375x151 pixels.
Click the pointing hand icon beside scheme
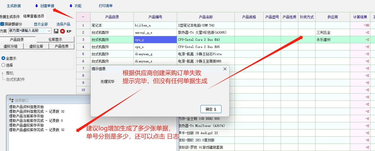69,31
